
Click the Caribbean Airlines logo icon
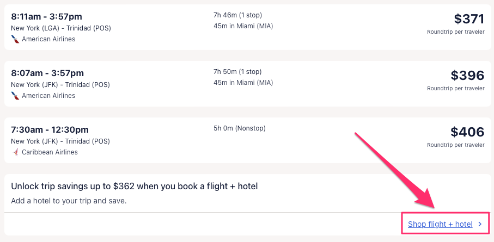(15, 152)
